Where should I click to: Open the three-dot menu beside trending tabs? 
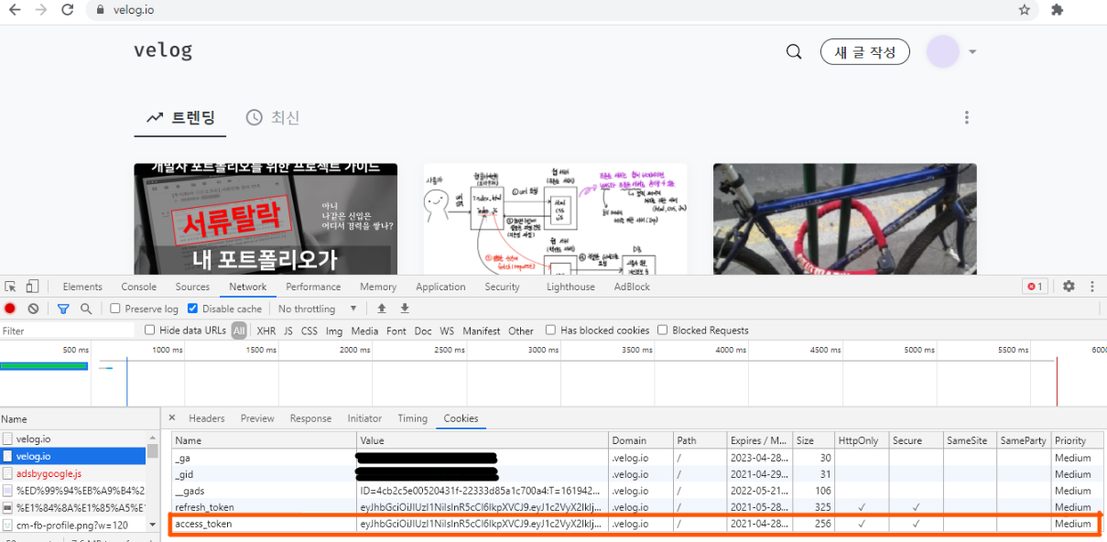click(967, 117)
